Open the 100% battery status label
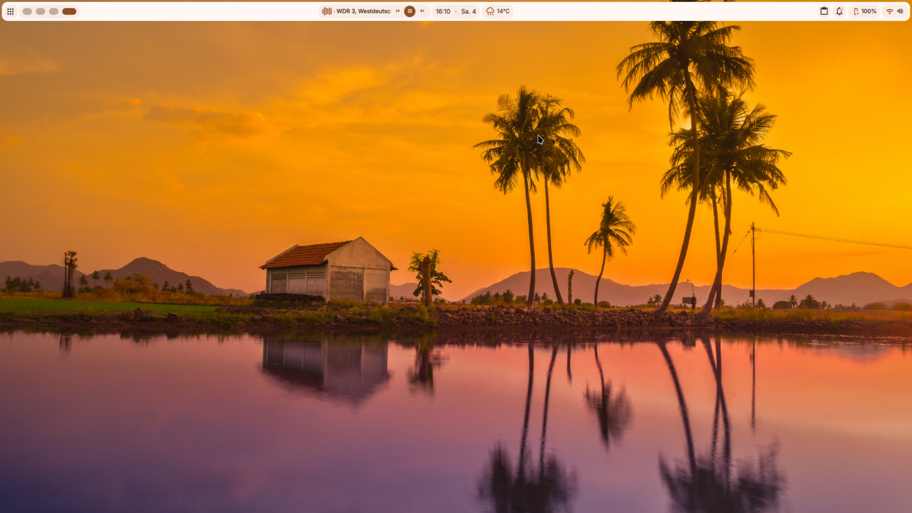The width and height of the screenshot is (912, 513). (x=869, y=11)
